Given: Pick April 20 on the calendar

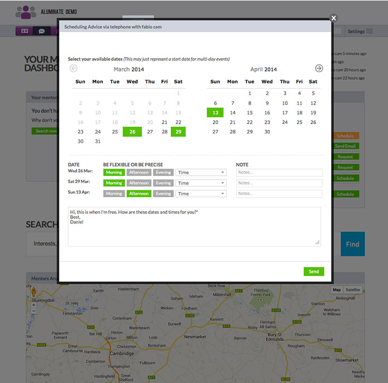Looking at the screenshot, I should tap(215, 122).
